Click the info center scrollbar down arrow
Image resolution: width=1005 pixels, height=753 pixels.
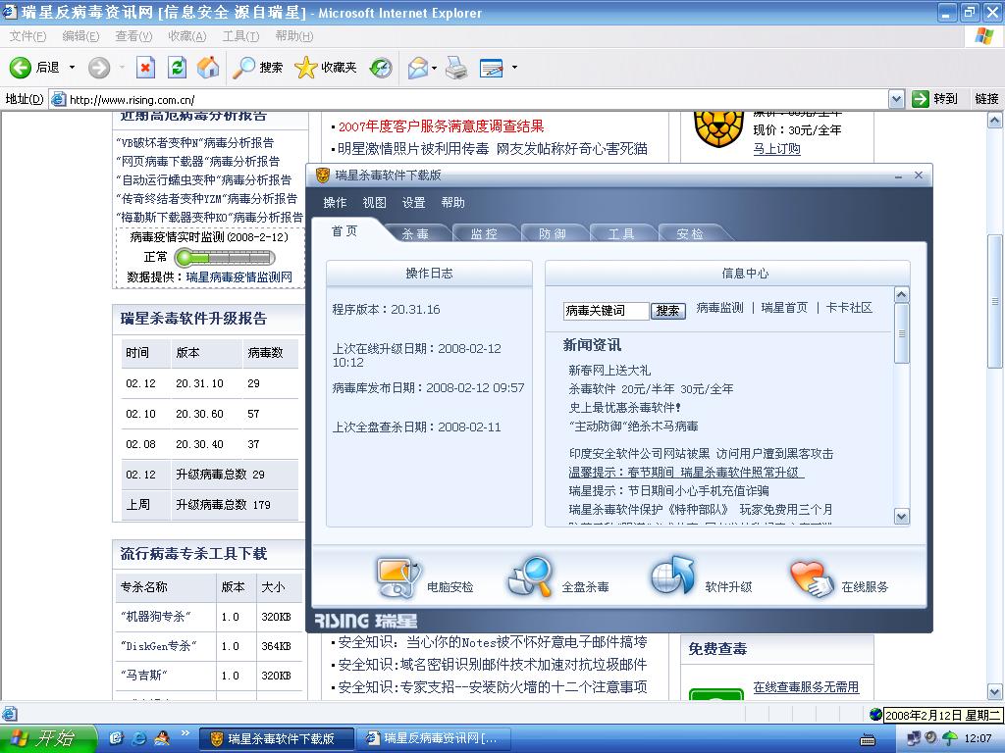point(902,516)
